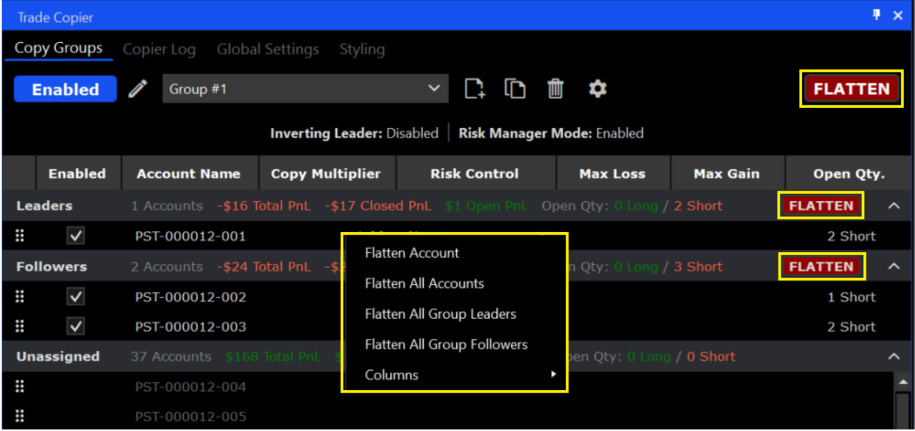The width and height of the screenshot is (915, 431).
Task: Collapse the Unassigned section chevron
Action: click(894, 356)
